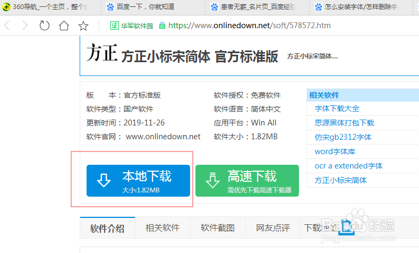Open the 软件介绍 section tab
419x253 pixels.
pyautogui.click(x=107, y=228)
